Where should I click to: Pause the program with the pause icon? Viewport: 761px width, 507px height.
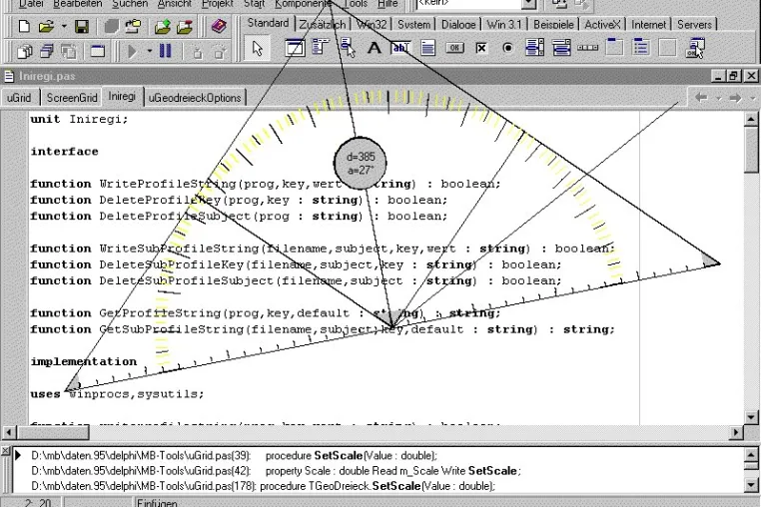pyautogui.click(x=165, y=51)
